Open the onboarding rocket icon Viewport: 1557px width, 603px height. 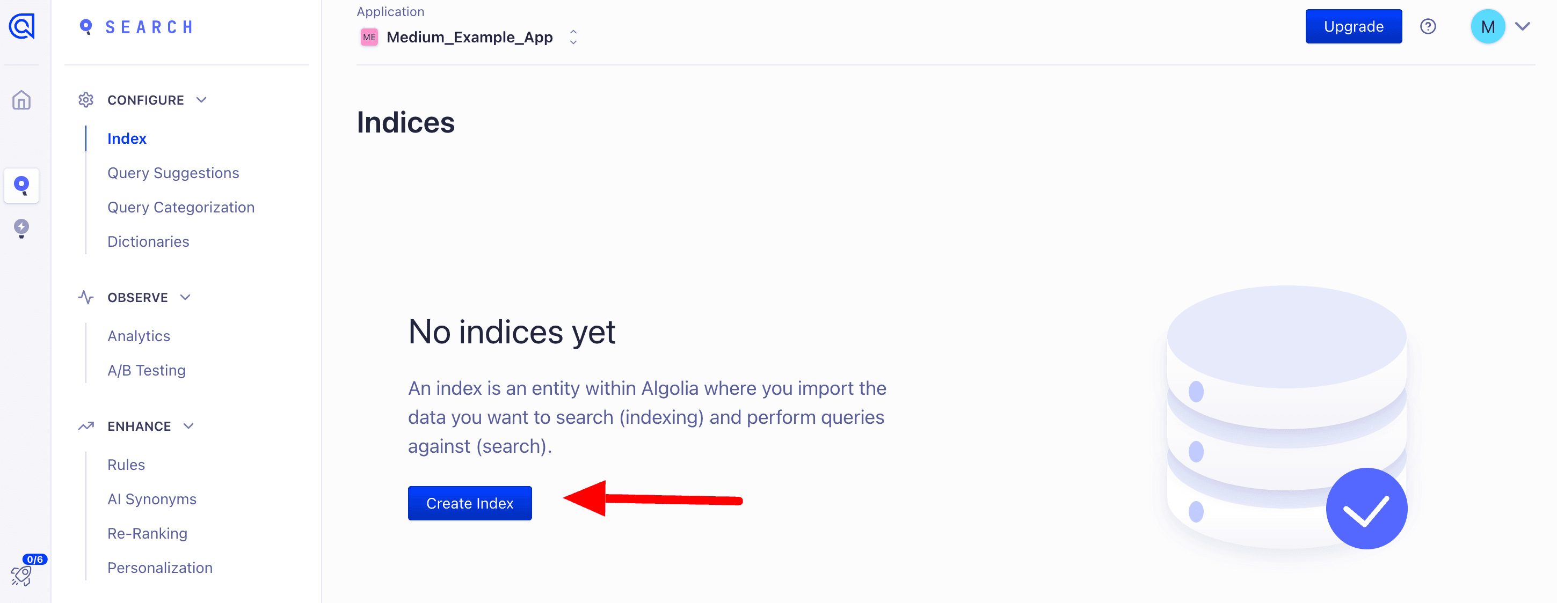pyautogui.click(x=22, y=575)
